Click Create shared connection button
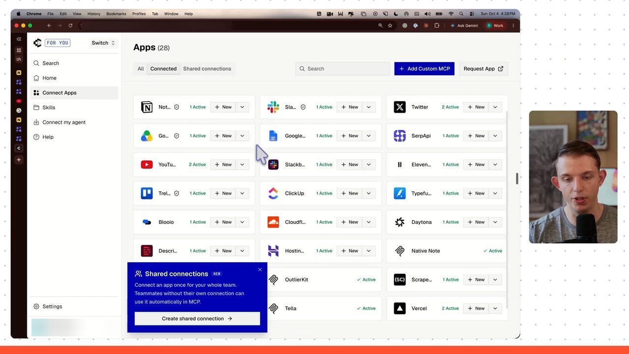This screenshot has height=354, width=629. coord(197,319)
